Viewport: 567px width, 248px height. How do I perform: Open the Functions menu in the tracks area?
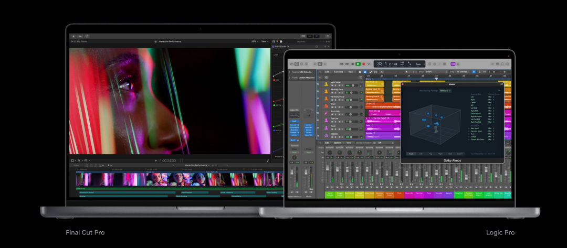tap(340, 72)
